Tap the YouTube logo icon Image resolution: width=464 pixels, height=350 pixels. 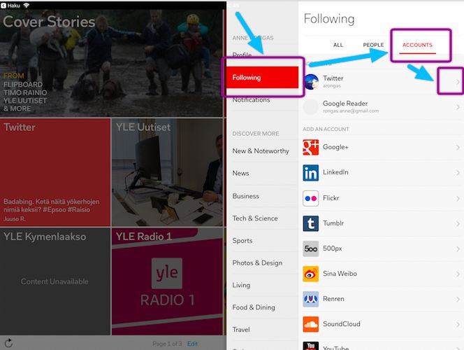[311, 346]
